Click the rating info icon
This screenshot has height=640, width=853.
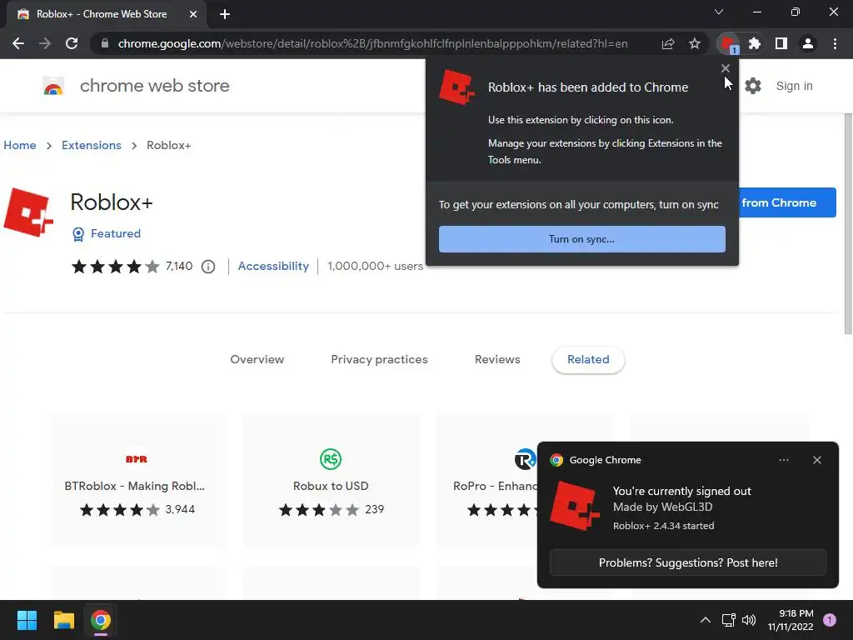pos(208,267)
